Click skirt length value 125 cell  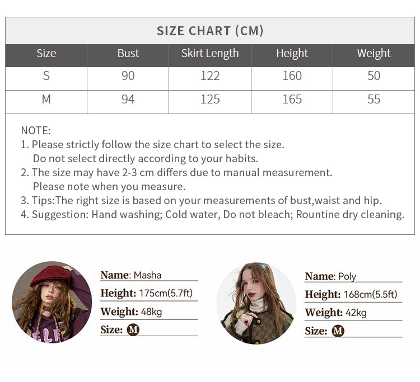point(210,99)
